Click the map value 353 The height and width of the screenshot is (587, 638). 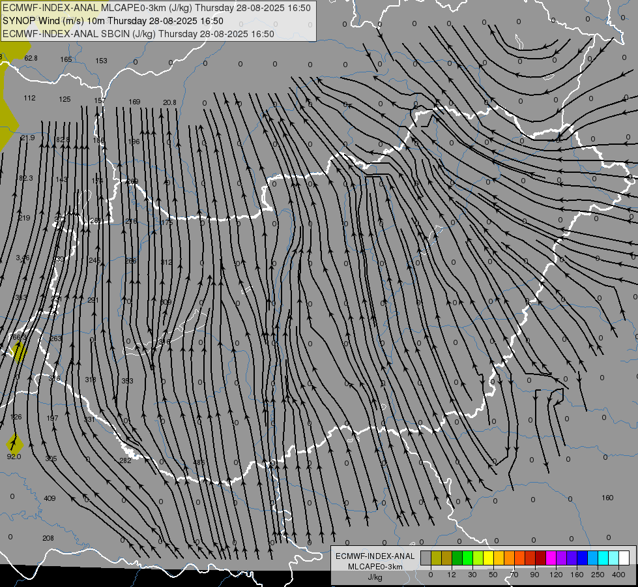click(127, 381)
